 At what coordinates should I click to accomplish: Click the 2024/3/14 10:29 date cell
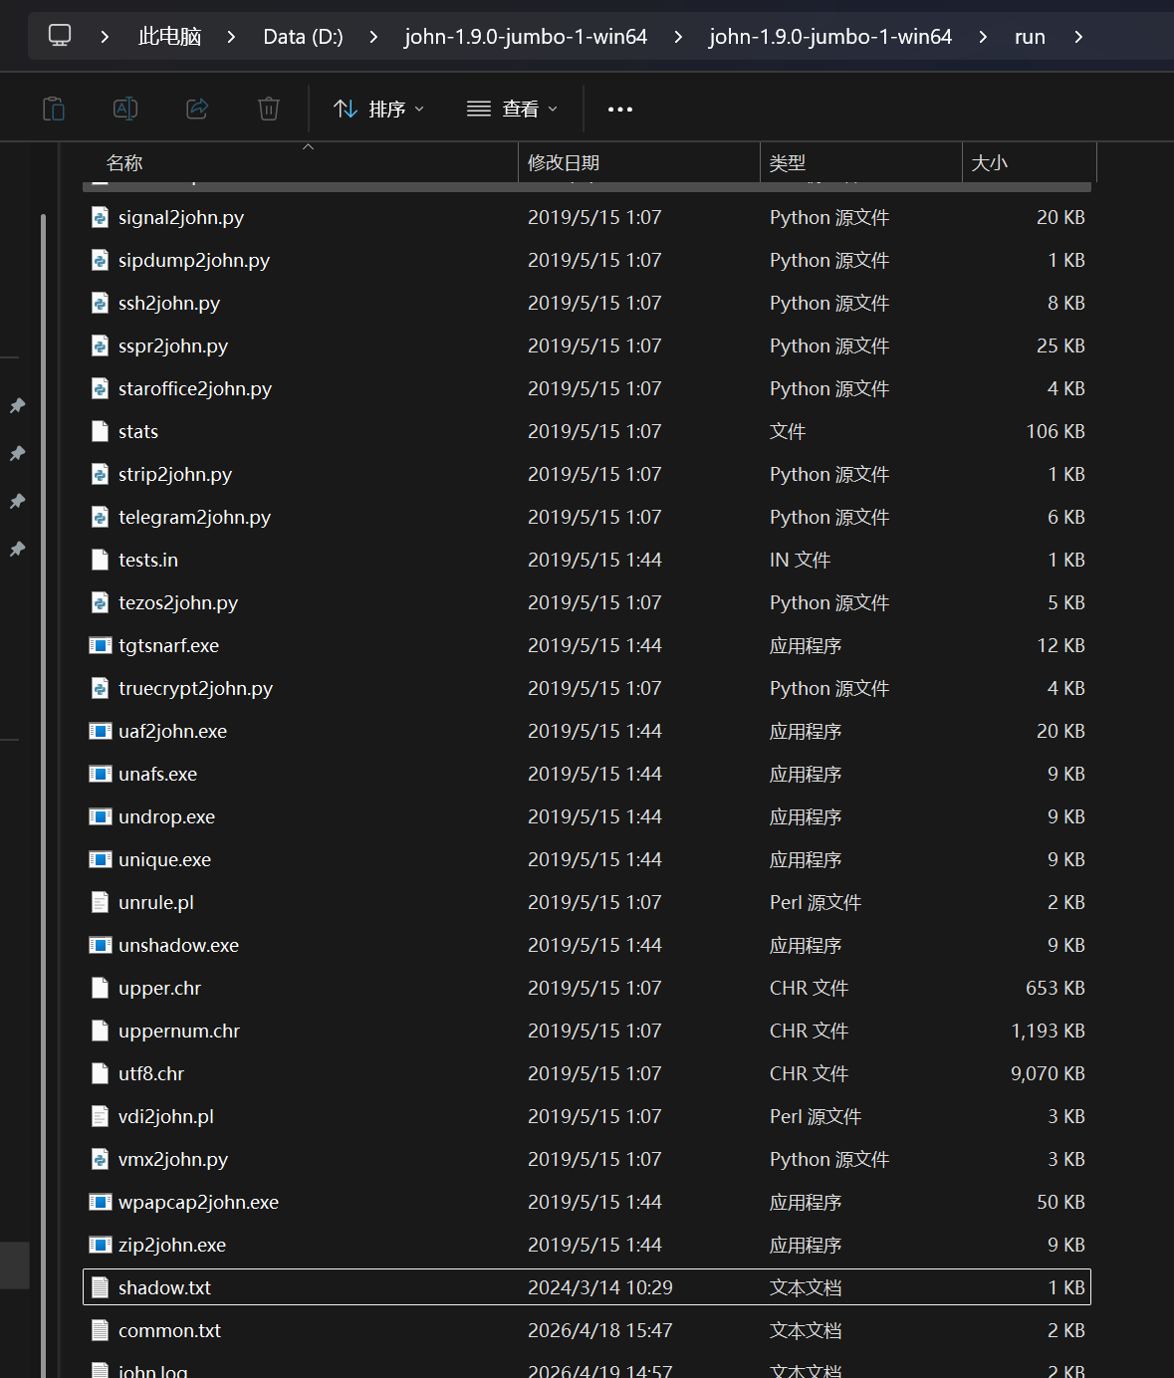[x=600, y=1287]
